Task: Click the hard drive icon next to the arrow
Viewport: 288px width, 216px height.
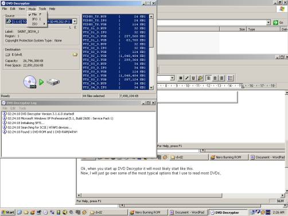Action: point(53,82)
